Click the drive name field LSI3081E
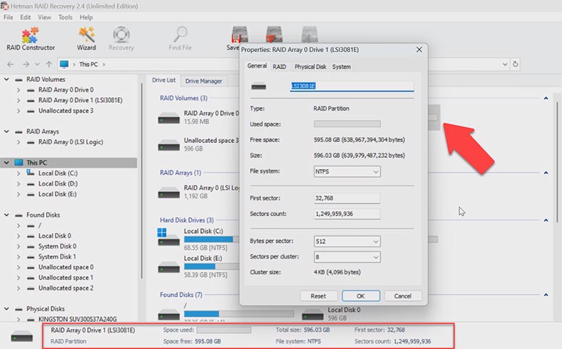Viewport: 562px width, 349px height. coord(351,86)
